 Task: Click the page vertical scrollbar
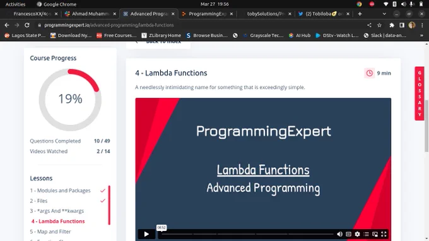[426, 126]
